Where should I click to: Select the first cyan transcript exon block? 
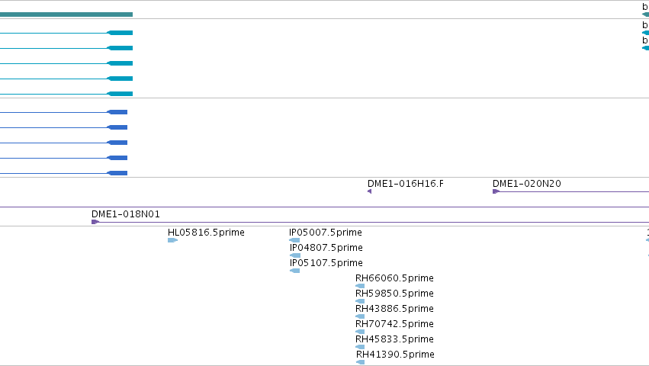(x=120, y=33)
